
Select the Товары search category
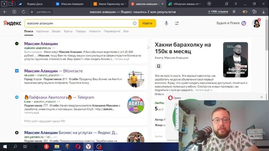click(81, 31)
